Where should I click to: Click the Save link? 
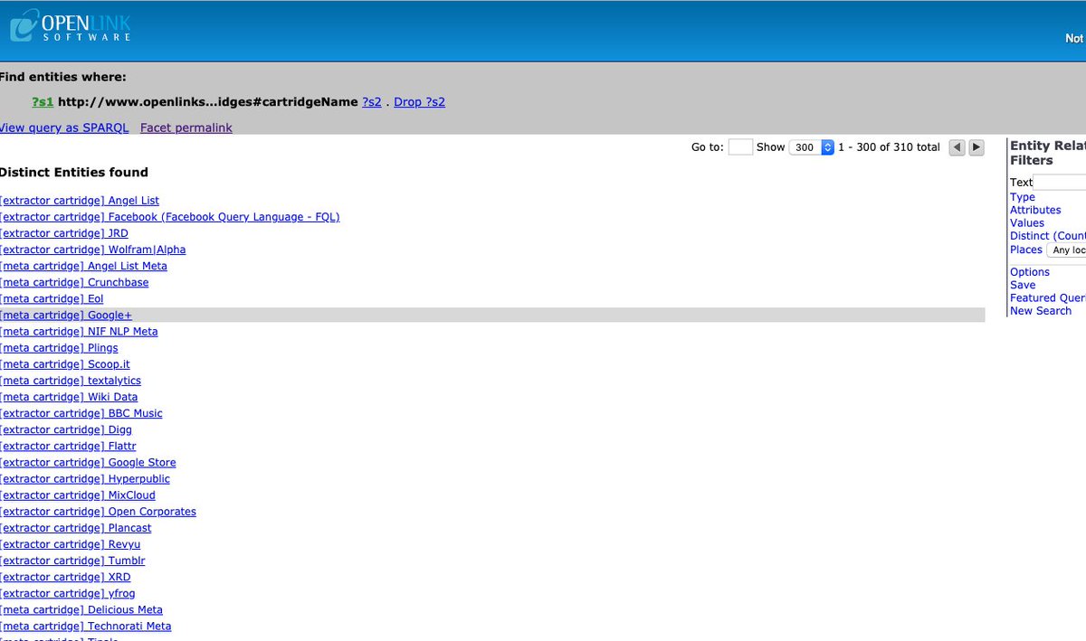click(x=1023, y=285)
